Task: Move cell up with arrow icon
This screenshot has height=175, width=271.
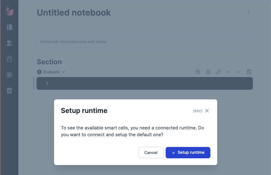Action: (x=229, y=72)
